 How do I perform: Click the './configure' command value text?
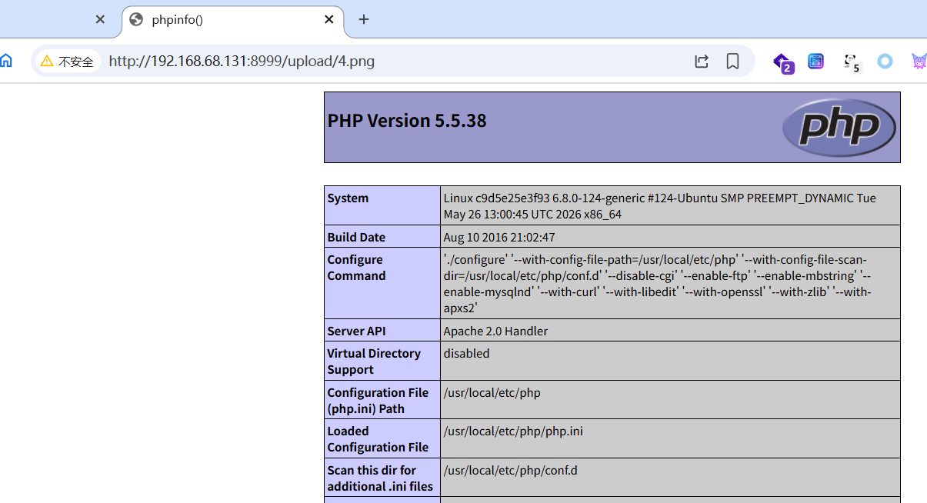(658, 284)
